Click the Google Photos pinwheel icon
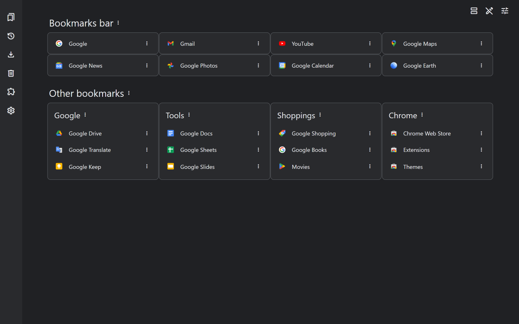This screenshot has width=519, height=324. (171, 65)
